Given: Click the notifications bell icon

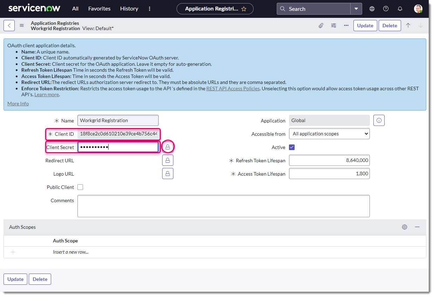Looking at the screenshot, I should [400, 8].
